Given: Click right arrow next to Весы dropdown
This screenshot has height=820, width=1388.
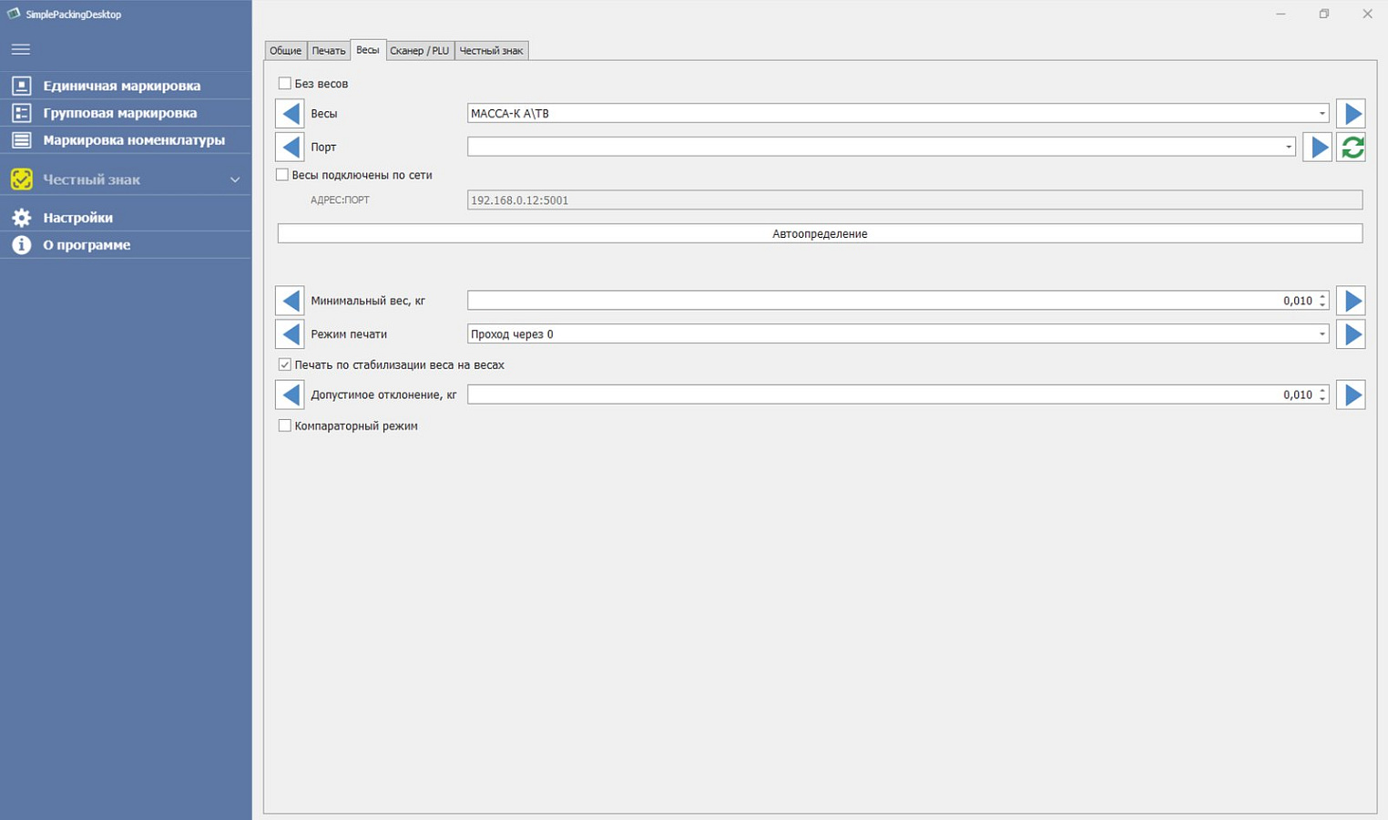Looking at the screenshot, I should click(1352, 114).
